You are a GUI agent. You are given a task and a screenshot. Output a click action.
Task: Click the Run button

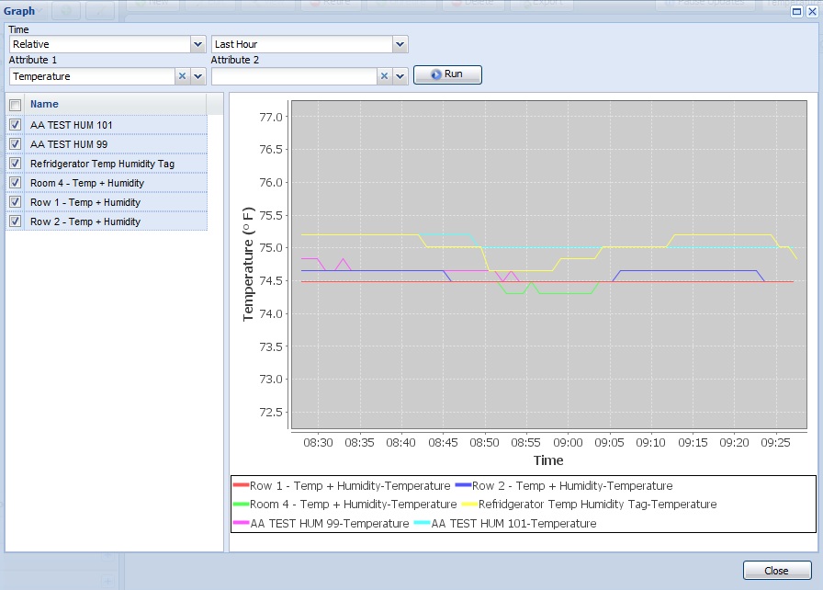pos(447,74)
